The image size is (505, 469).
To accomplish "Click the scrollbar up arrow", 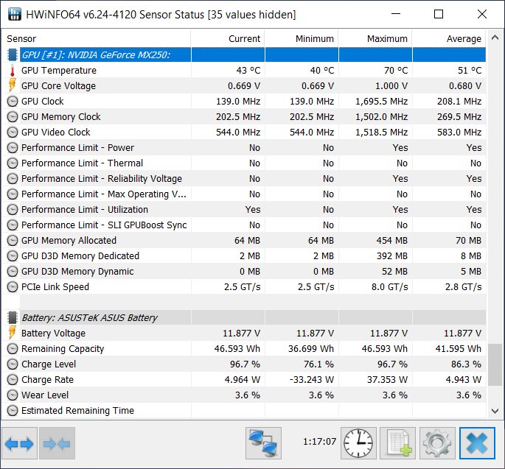I will pyautogui.click(x=495, y=38).
